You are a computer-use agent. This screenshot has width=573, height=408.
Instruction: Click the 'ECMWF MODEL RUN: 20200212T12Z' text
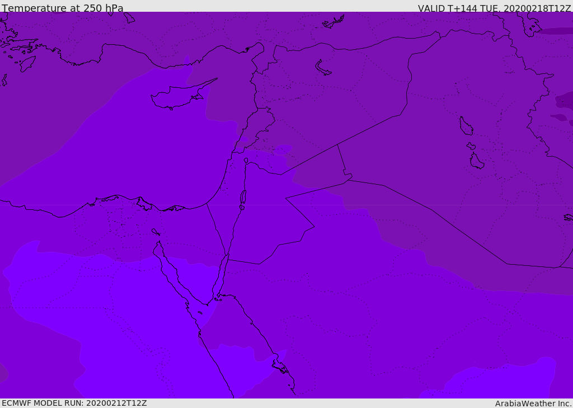tap(74, 403)
